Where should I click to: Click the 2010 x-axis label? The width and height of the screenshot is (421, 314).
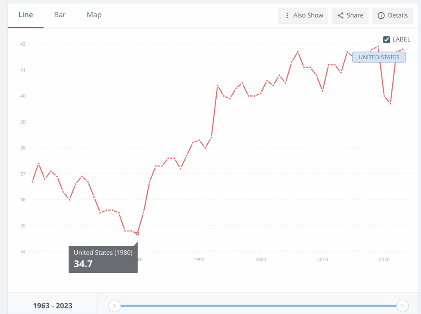coord(322,260)
